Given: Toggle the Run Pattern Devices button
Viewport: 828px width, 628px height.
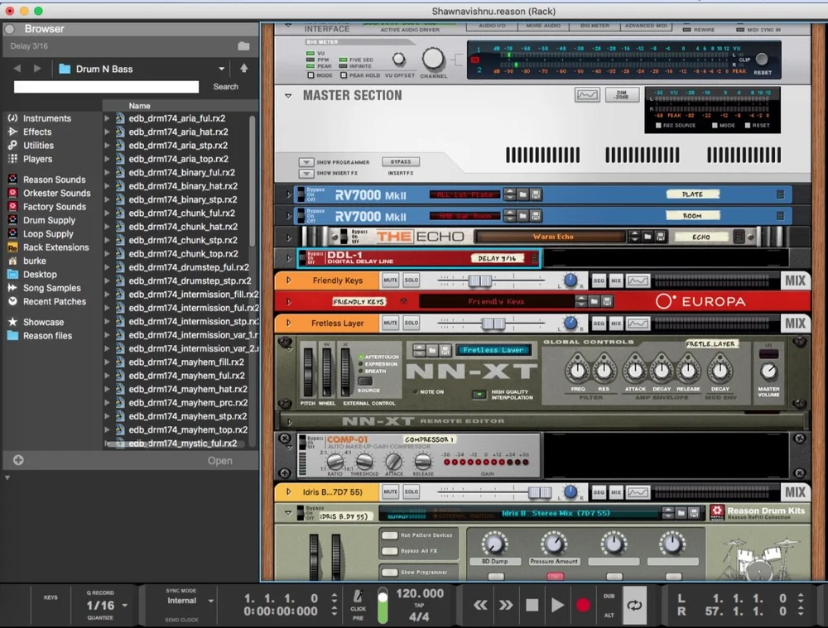Looking at the screenshot, I should (x=390, y=535).
